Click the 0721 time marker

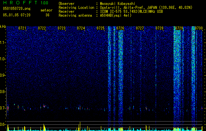22,28
